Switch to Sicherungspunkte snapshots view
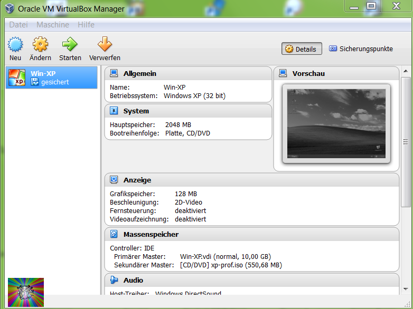413x309 pixels. (x=361, y=49)
